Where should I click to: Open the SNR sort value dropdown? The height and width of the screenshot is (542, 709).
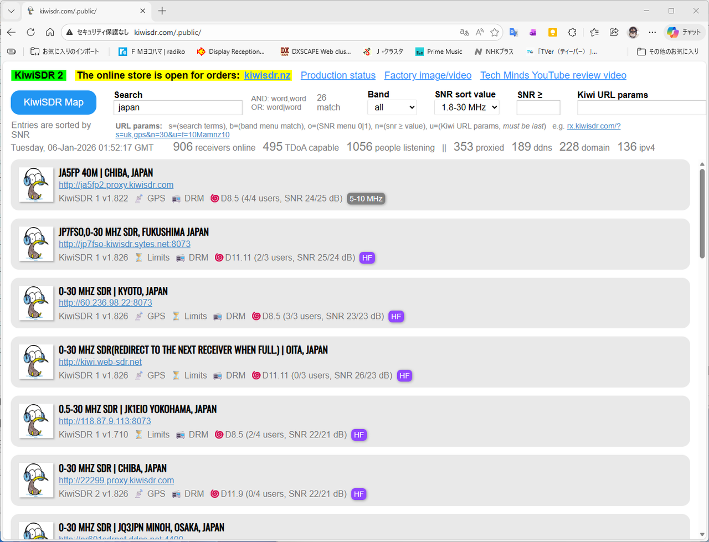point(467,107)
